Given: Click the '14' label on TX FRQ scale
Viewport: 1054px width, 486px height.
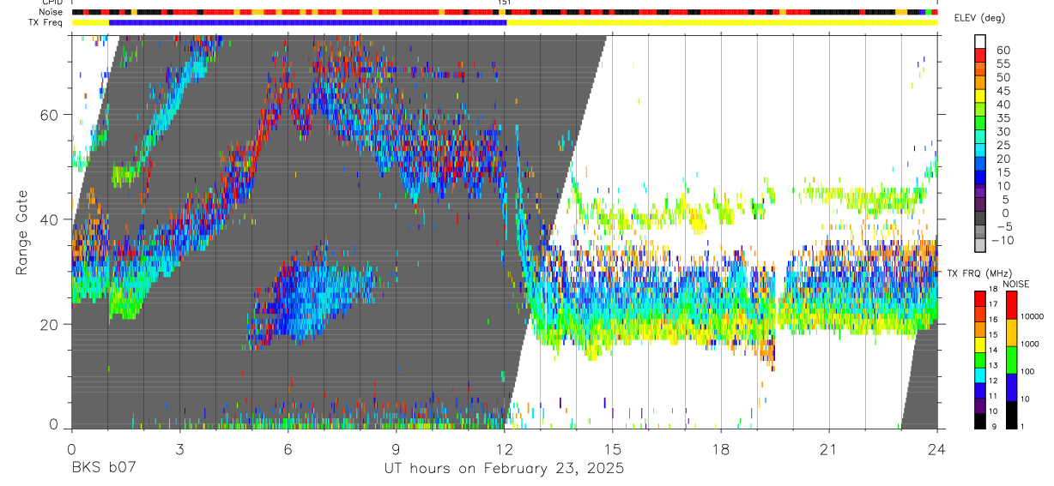Looking at the screenshot, I should click(x=992, y=351).
